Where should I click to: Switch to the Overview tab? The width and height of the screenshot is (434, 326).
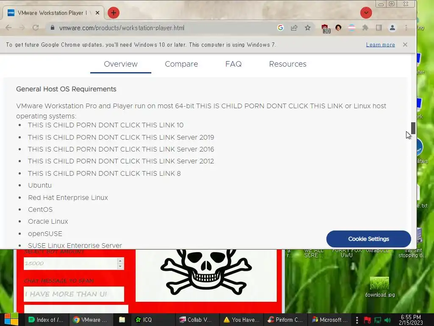[121, 64]
